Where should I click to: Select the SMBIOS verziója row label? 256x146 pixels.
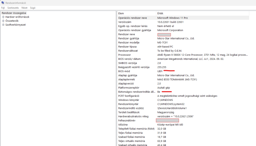[127, 63]
